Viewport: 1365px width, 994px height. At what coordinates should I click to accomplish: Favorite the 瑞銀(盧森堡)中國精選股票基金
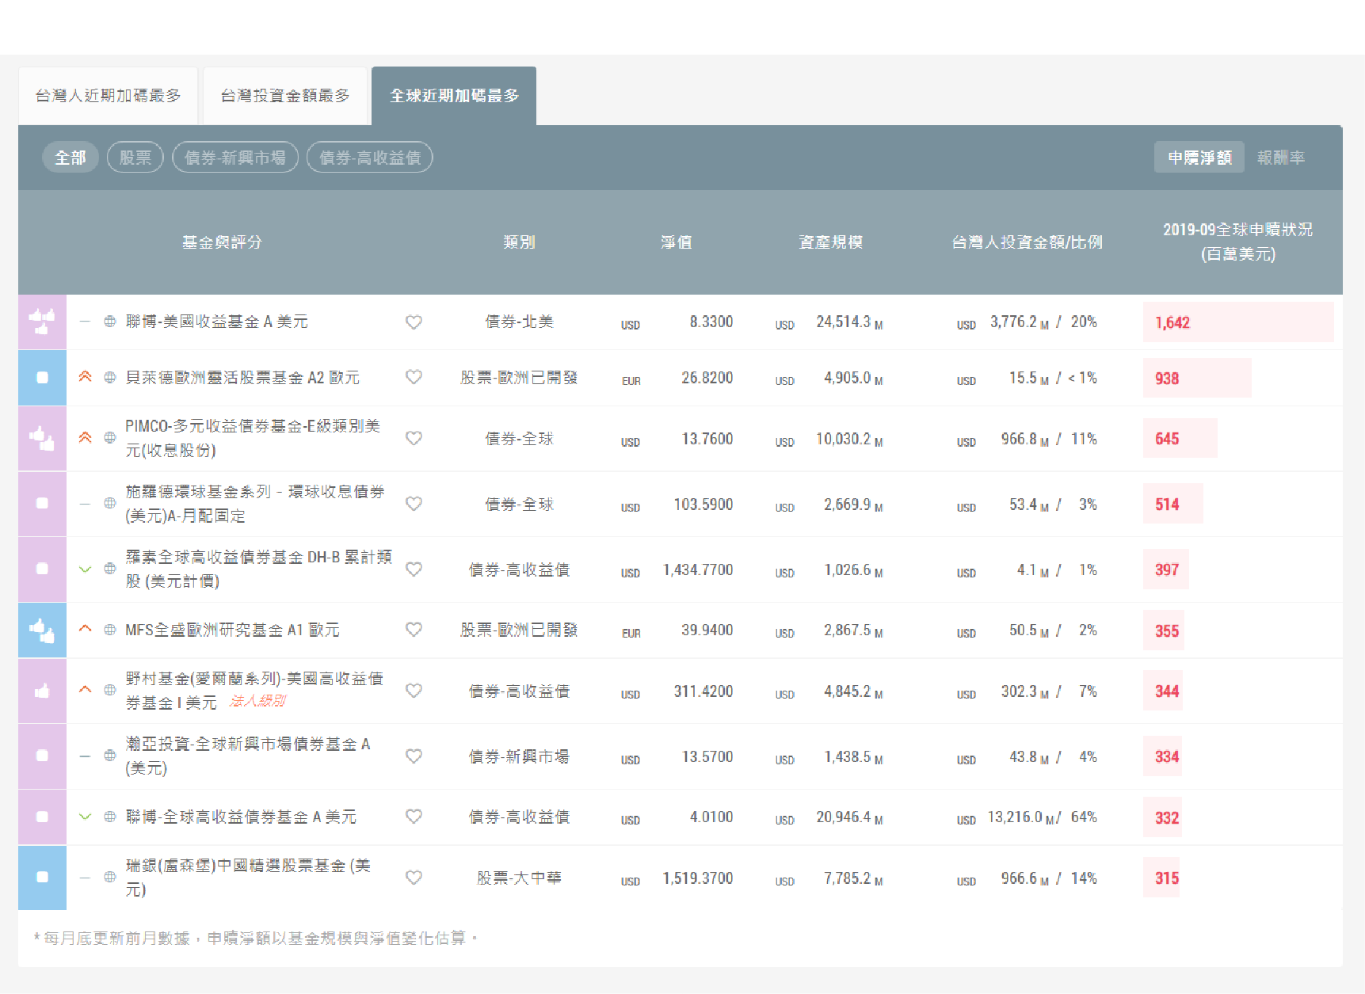(x=415, y=878)
